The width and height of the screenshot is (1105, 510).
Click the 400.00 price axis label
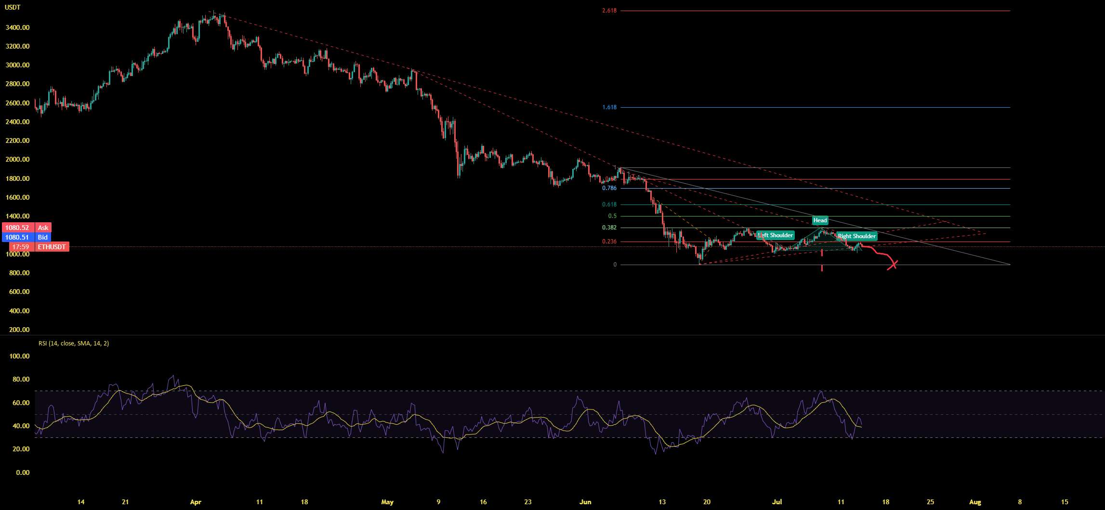pos(19,311)
